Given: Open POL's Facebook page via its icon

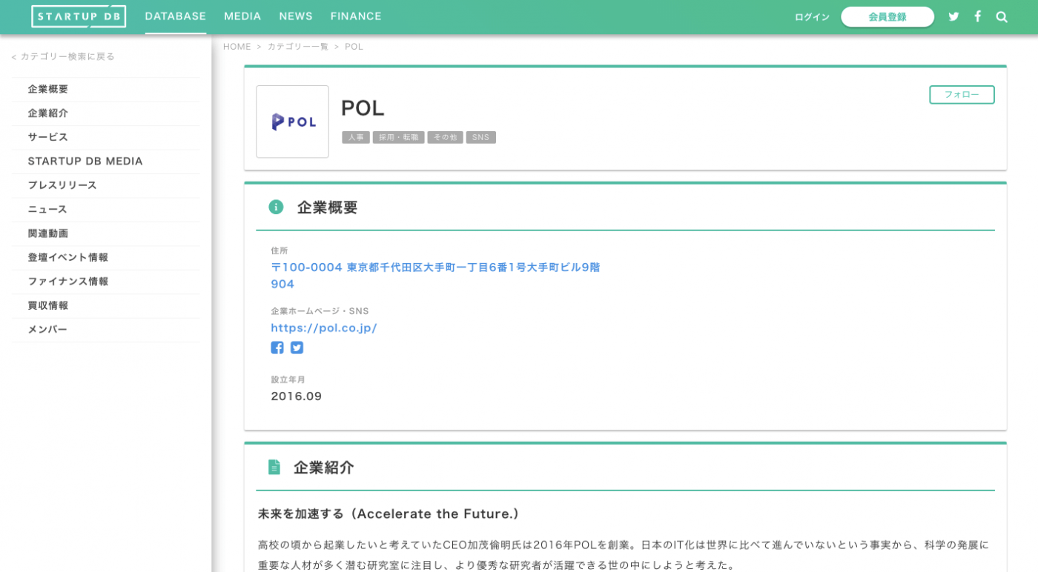Looking at the screenshot, I should pos(277,347).
